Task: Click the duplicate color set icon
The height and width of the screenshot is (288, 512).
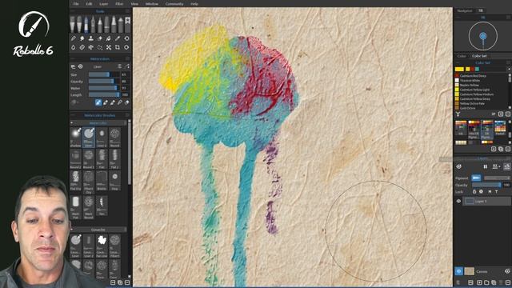Action: pos(501,149)
